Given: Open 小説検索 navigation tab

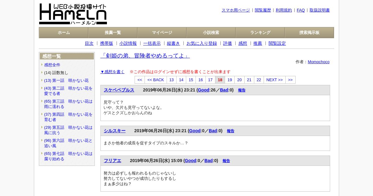Looking at the screenshot, I should 211,32.
